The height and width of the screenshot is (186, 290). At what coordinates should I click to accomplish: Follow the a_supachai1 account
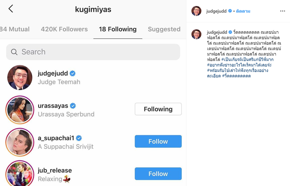pyautogui.click(x=158, y=141)
